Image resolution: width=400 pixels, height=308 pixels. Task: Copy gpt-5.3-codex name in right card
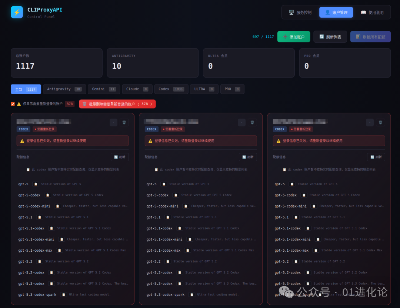308,284
